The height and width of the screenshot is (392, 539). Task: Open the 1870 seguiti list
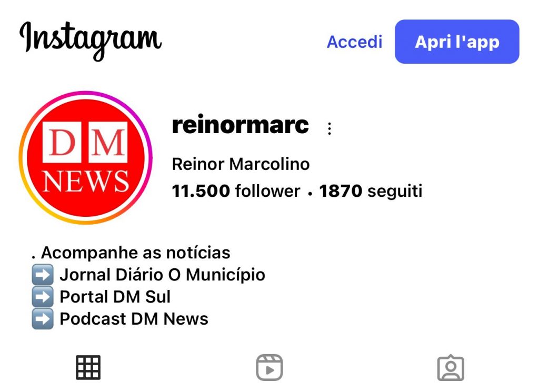click(x=371, y=190)
